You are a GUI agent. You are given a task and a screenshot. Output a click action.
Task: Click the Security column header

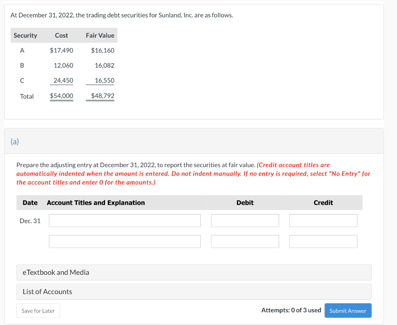[25, 35]
